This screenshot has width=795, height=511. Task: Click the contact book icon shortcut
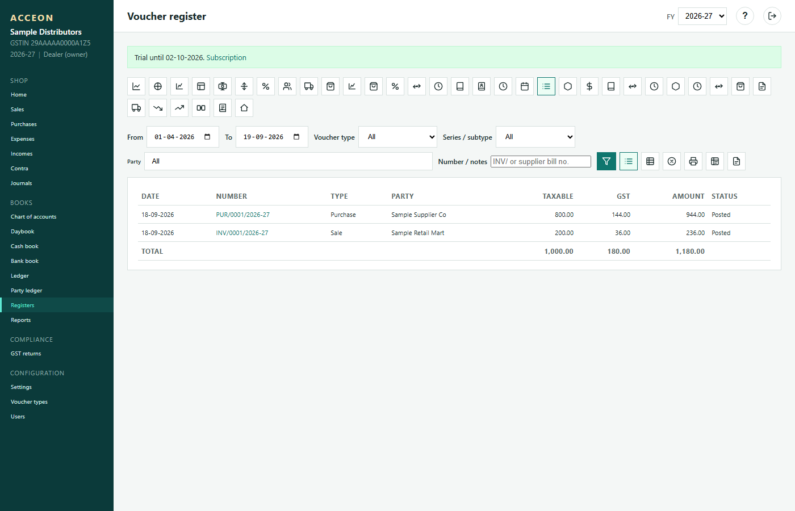click(482, 86)
